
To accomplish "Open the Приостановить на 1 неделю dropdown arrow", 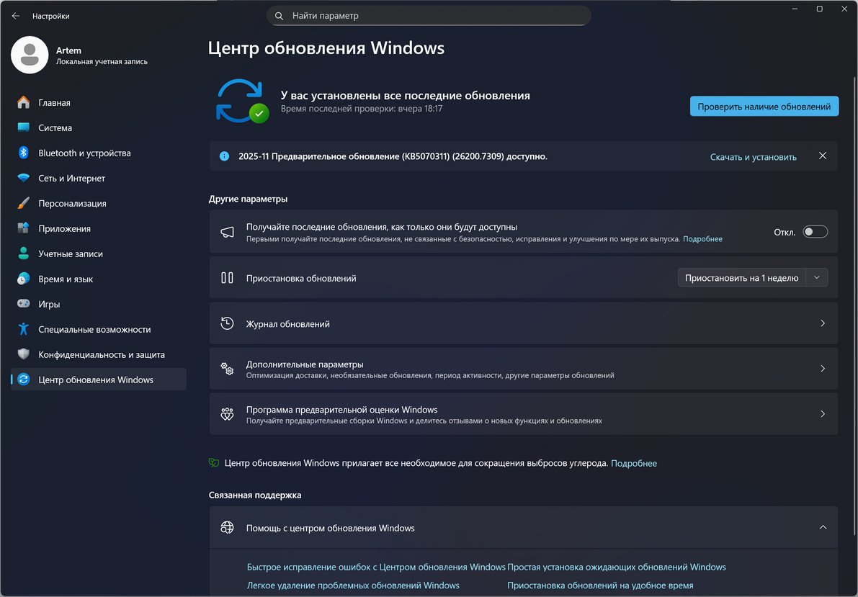I will 816,278.
